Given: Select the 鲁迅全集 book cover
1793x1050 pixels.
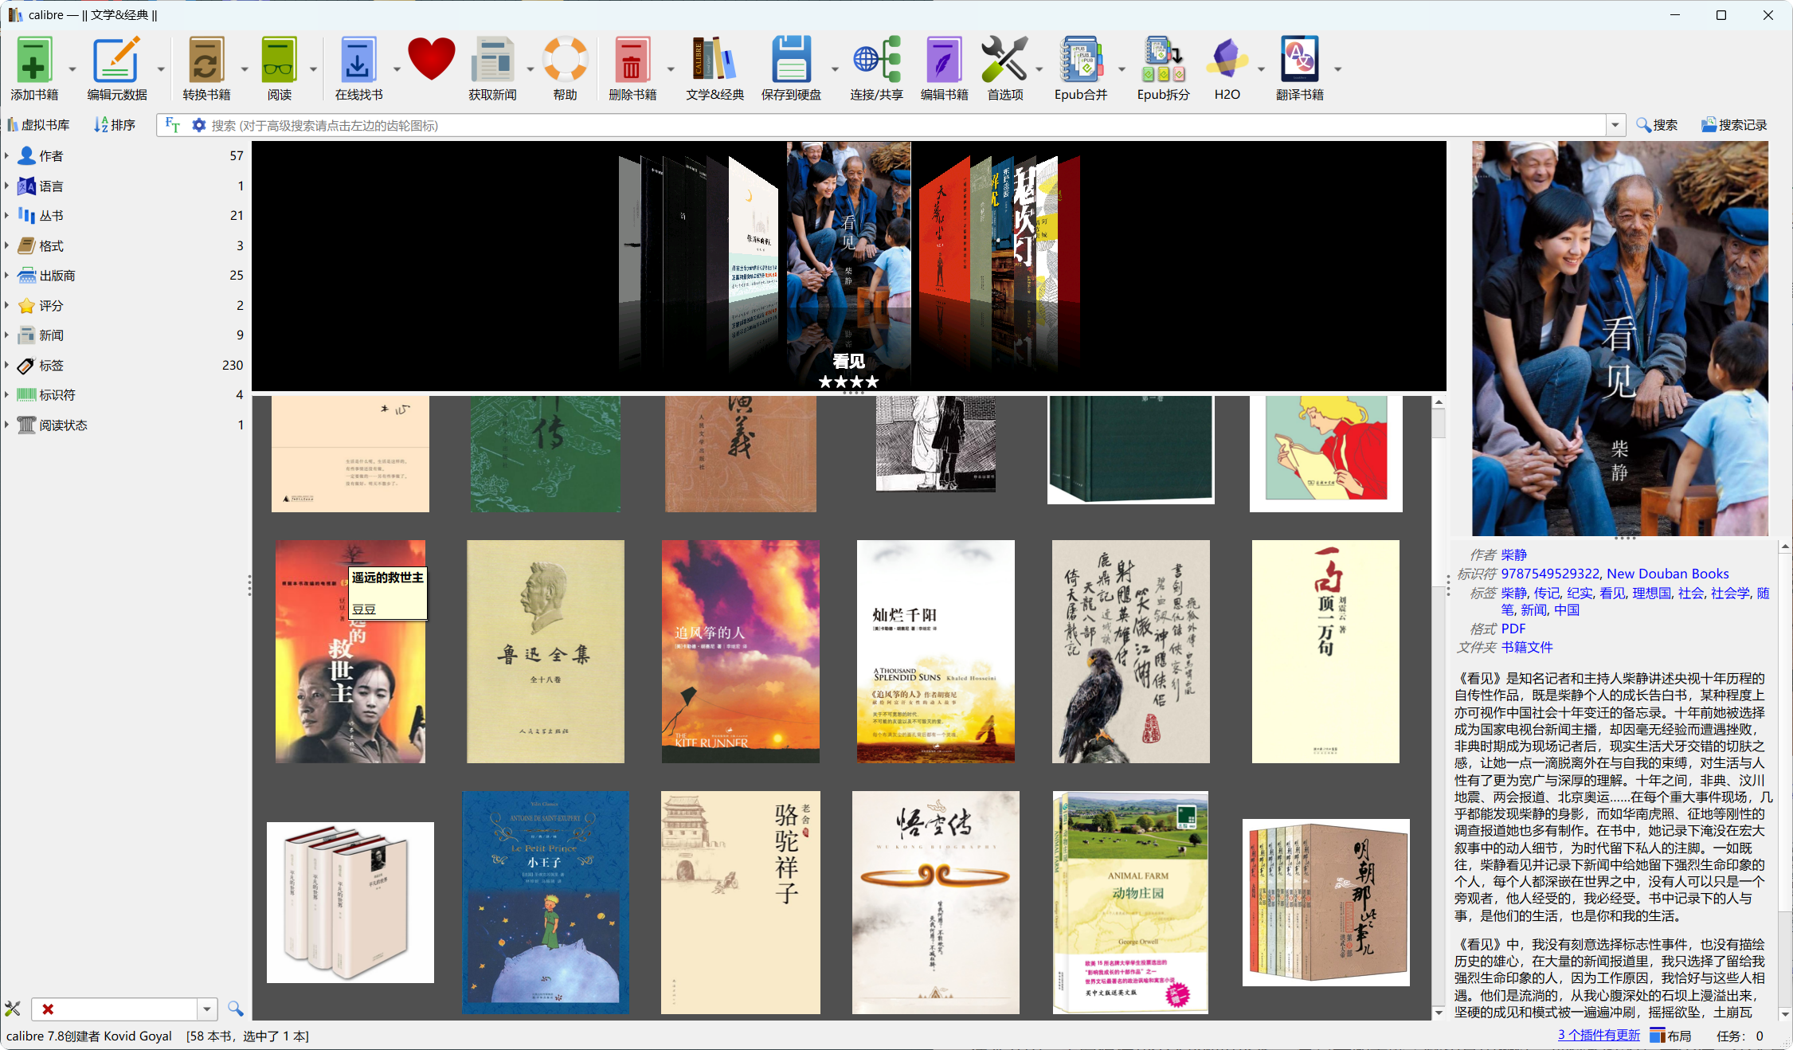Looking at the screenshot, I should tap(545, 652).
